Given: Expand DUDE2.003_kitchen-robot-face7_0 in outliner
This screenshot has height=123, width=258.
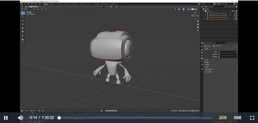Looking at the screenshot, I should (x=206, y=13).
